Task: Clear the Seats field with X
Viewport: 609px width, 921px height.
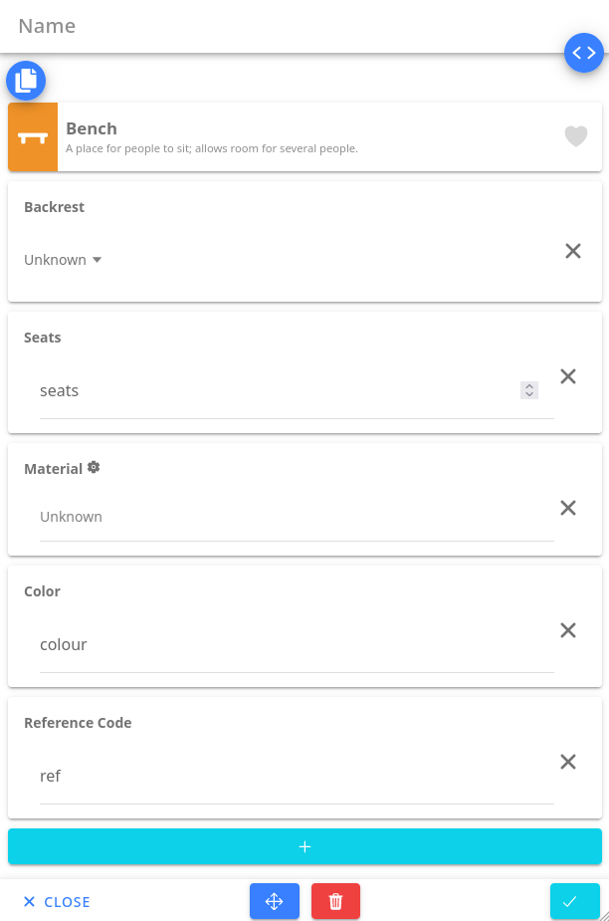Action: click(568, 376)
